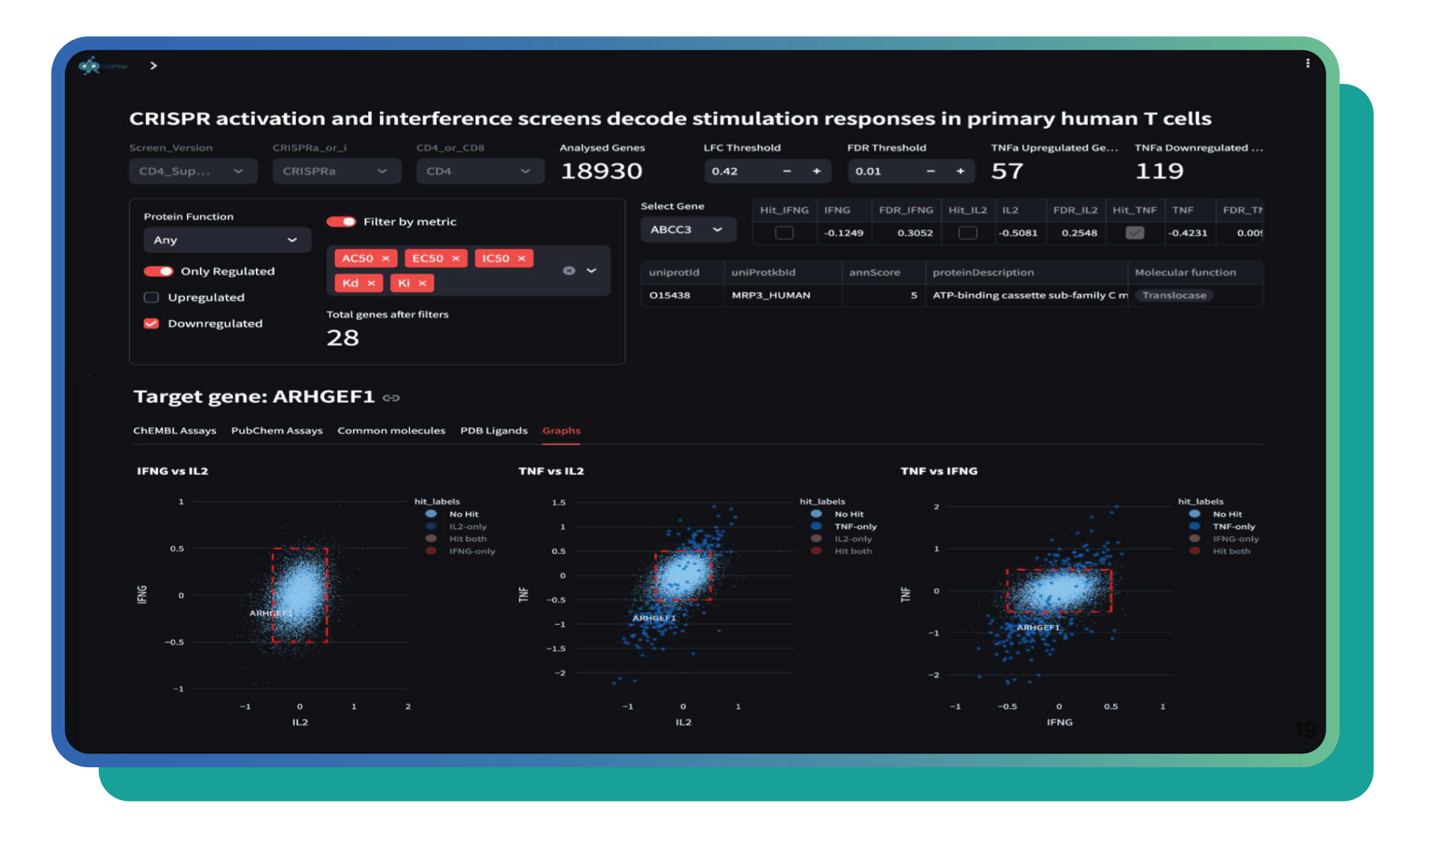Toggle the Filter by metric switch
1431x844 pixels.
[341, 222]
